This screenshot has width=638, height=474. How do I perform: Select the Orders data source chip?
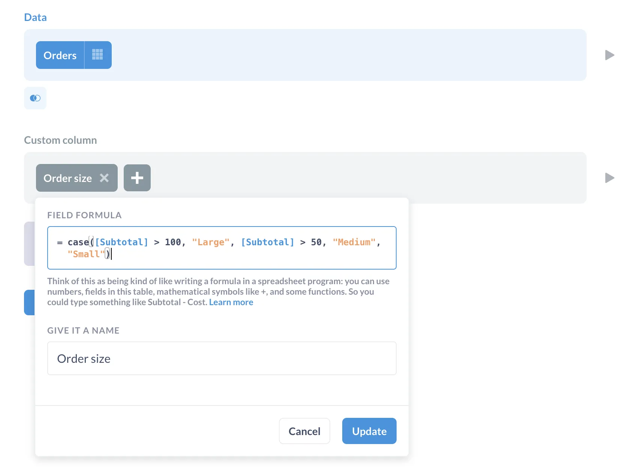coord(60,55)
